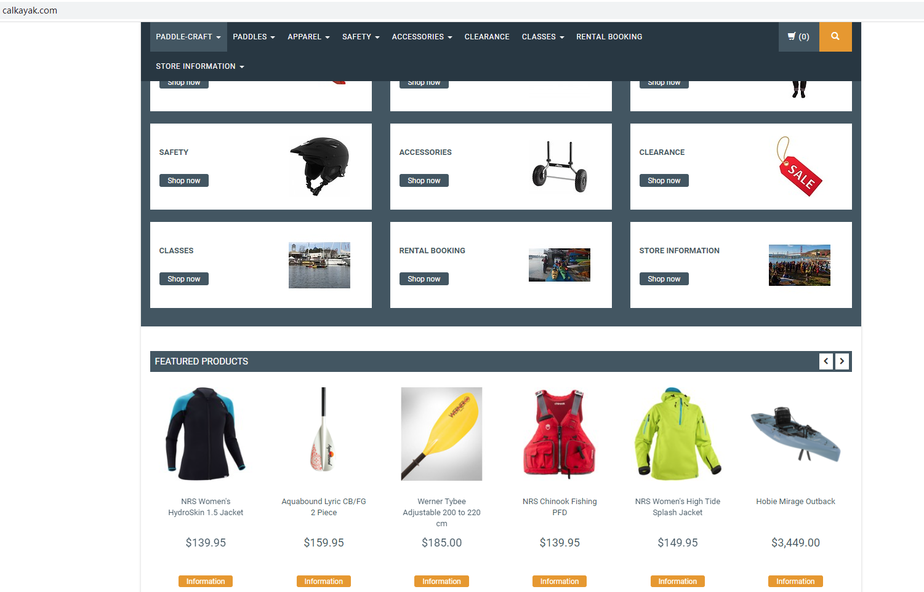Open the Hobie Mirage Outback kayak image
The height and width of the screenshot is (592, 924).
(x=795, y=434)
